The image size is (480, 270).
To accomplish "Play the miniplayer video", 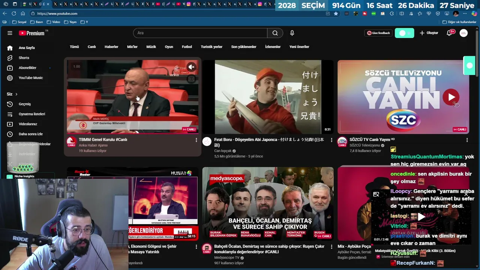I will click(421, 217).
